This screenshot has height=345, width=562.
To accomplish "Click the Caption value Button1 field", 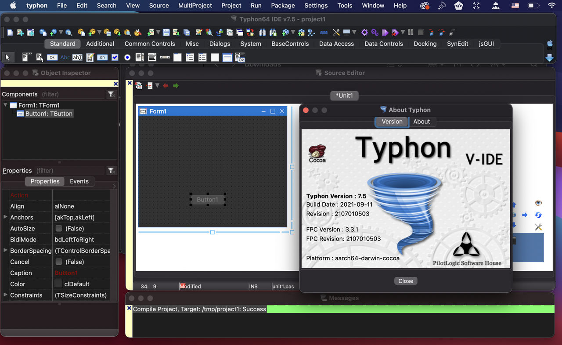I will pos(81,273).
